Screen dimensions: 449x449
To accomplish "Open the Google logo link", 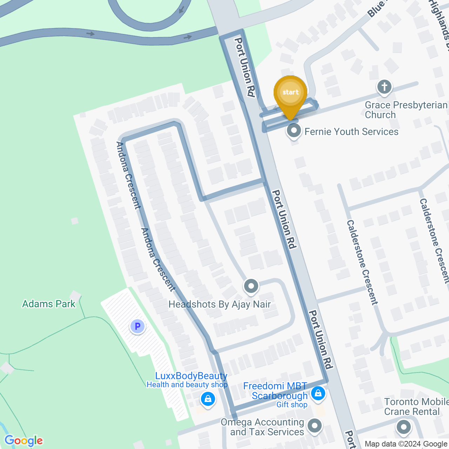I will click(24, 441).
